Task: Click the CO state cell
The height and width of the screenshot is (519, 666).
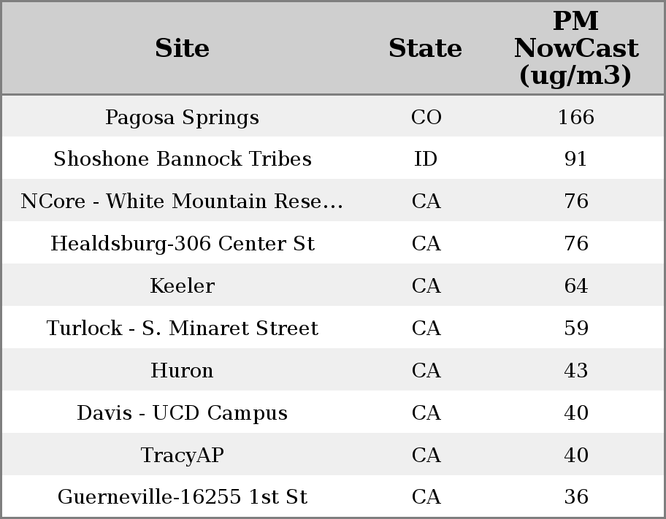Action: click(x=426, y=118)
